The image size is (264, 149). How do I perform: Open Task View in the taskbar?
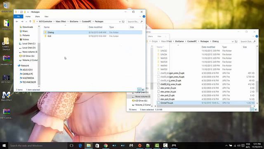(71, 145)
